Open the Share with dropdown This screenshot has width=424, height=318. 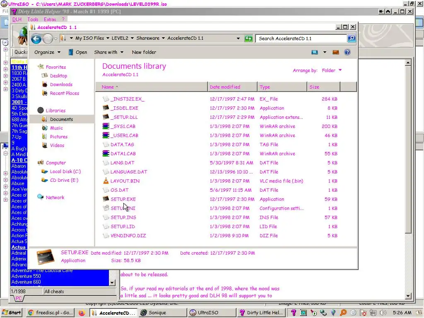click(x=109, y=52)
